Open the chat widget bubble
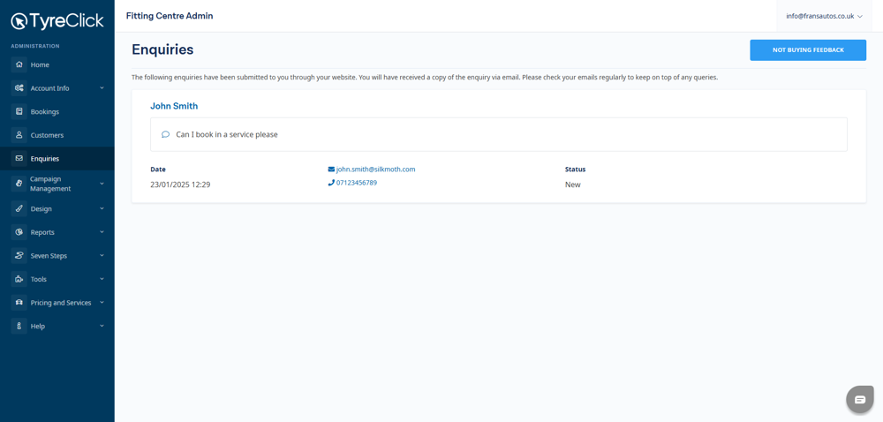The height and width of the screenshot is (422, 883). click(860, 400)
